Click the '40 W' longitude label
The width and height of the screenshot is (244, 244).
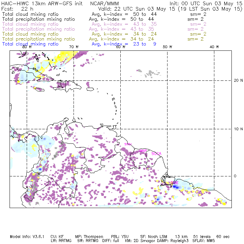(214, 47)
